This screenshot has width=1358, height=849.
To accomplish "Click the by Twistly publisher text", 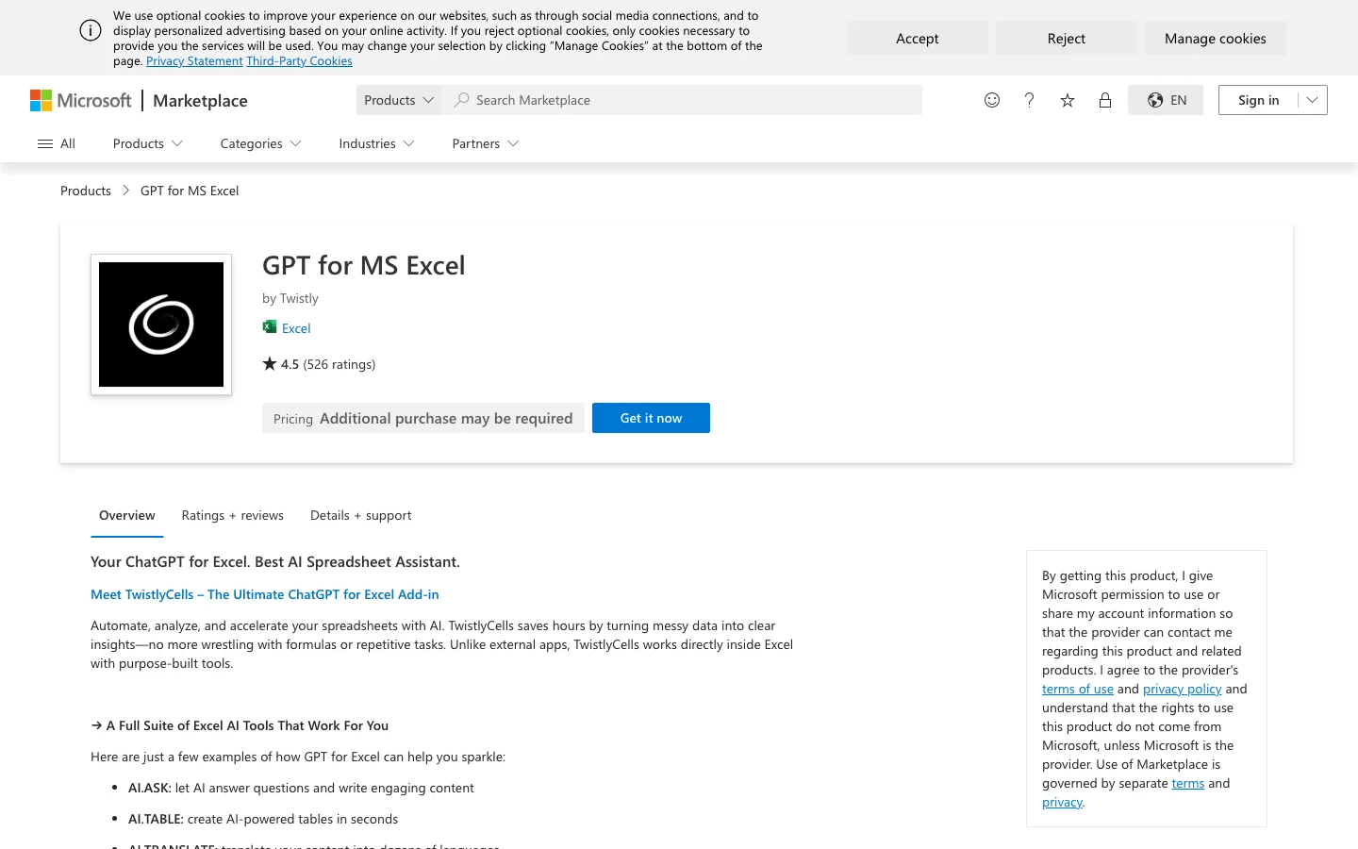I will (290, 298).
